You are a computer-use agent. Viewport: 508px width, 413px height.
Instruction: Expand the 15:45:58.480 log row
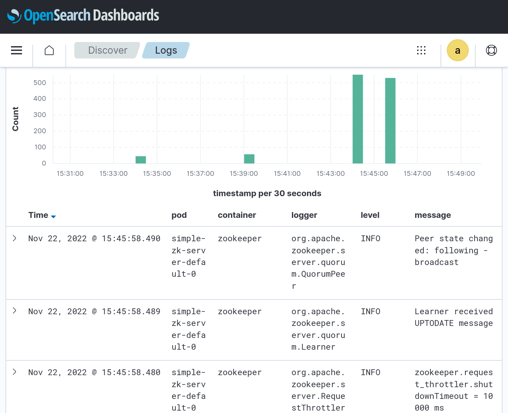[14, 372]
